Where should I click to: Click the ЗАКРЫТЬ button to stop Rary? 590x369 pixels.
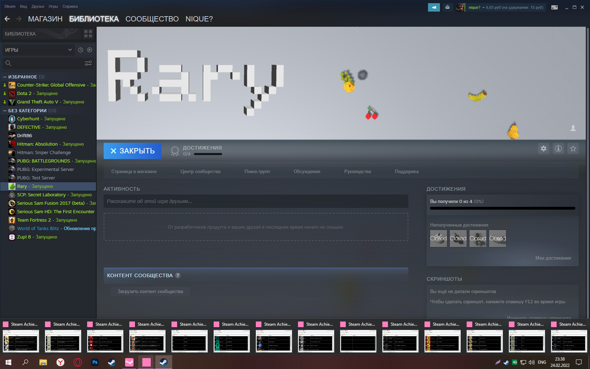[132, 151]
